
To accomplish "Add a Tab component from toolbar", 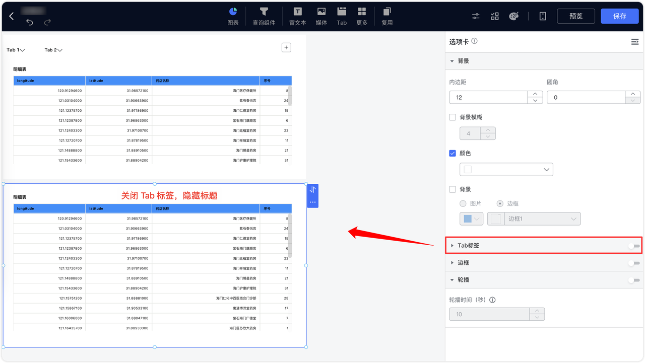I will point(342,16).
